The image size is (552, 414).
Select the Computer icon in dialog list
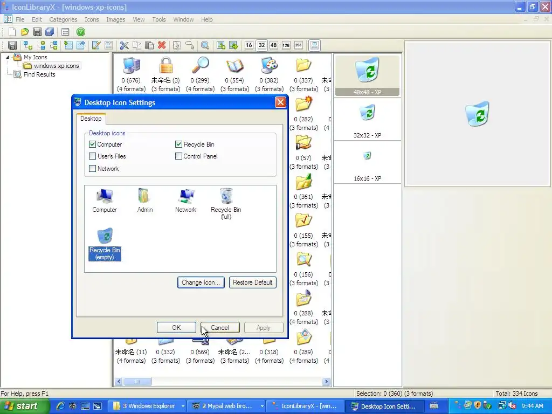click(x=105, y=201)
